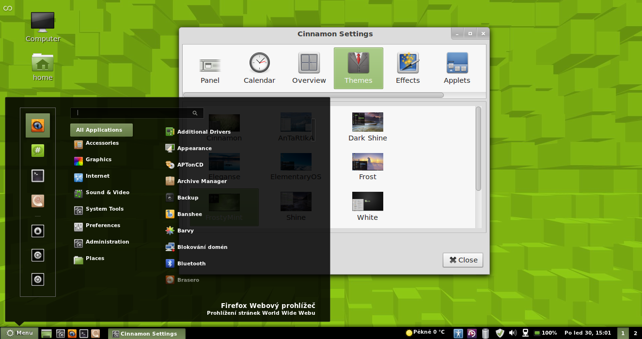The width and height of the screenshot is (642, 339).
Task: Switch to workspace 1
Action: pyautogui.click(x=623, y=333)
